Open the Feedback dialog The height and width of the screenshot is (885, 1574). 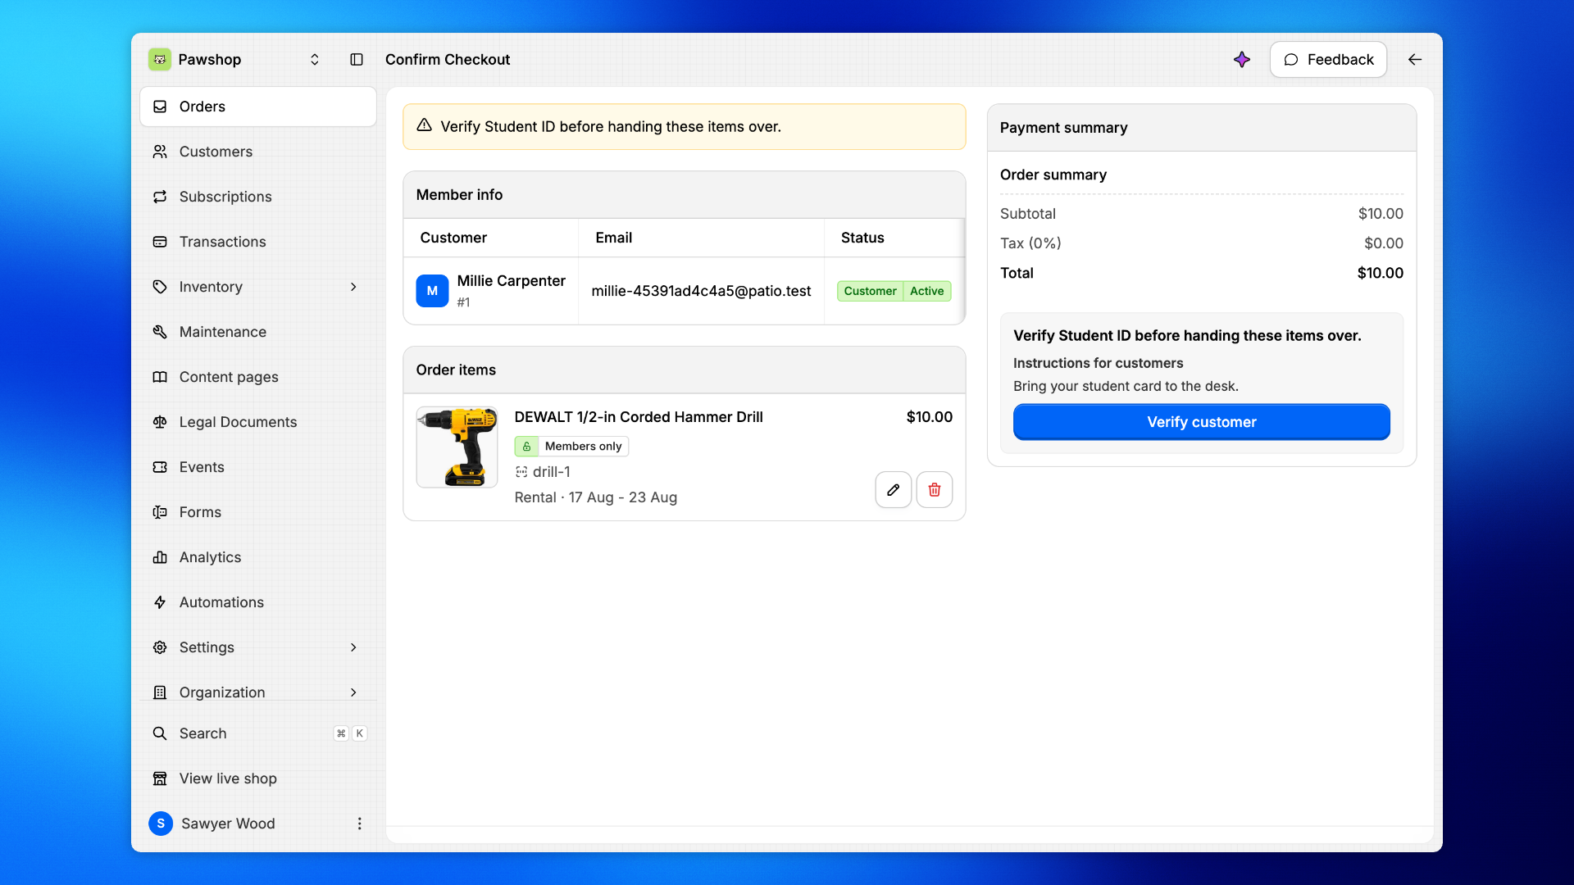point(1328,59)
